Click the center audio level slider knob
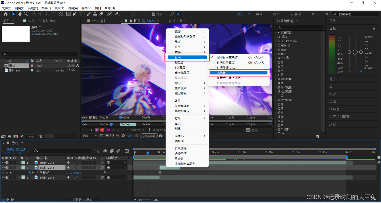Image resolution: width=381 pixels, height=203 pixels. pyautogui.click(x=355, y=52)
